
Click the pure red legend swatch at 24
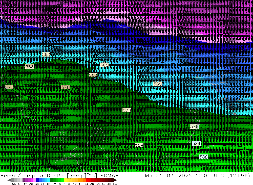[87, 180]
